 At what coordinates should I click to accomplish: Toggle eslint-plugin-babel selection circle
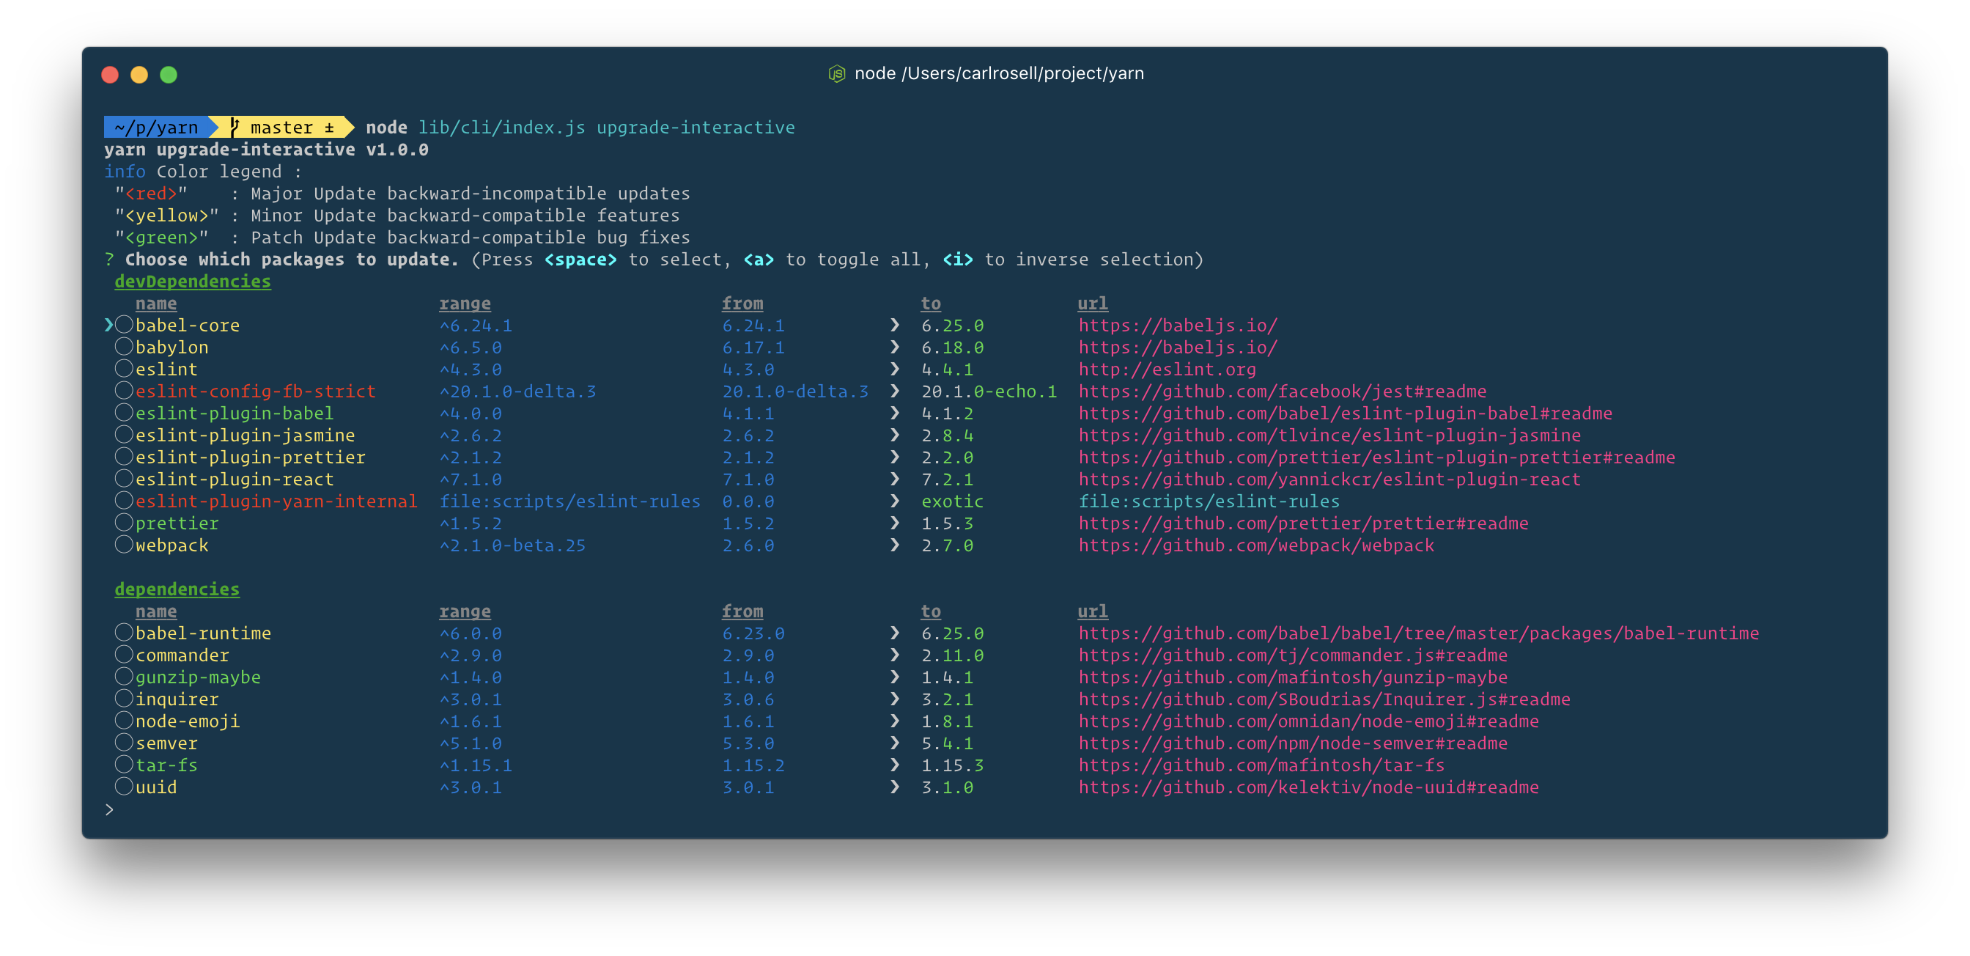pos(124,413)
